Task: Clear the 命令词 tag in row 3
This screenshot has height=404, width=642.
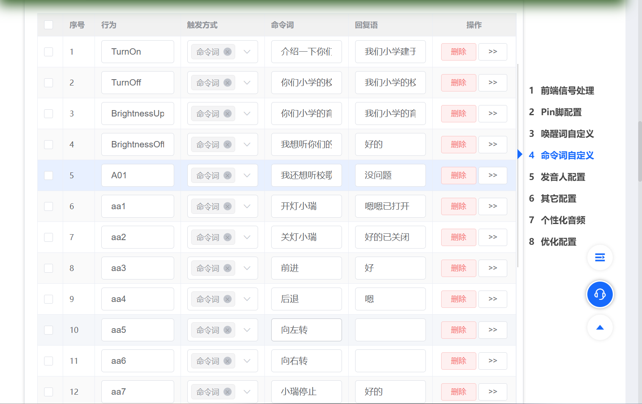Action: 228,113
